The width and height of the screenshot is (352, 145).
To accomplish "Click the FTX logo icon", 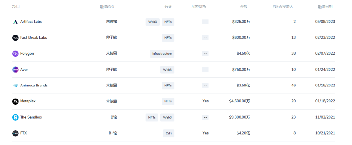I will 15,133.
